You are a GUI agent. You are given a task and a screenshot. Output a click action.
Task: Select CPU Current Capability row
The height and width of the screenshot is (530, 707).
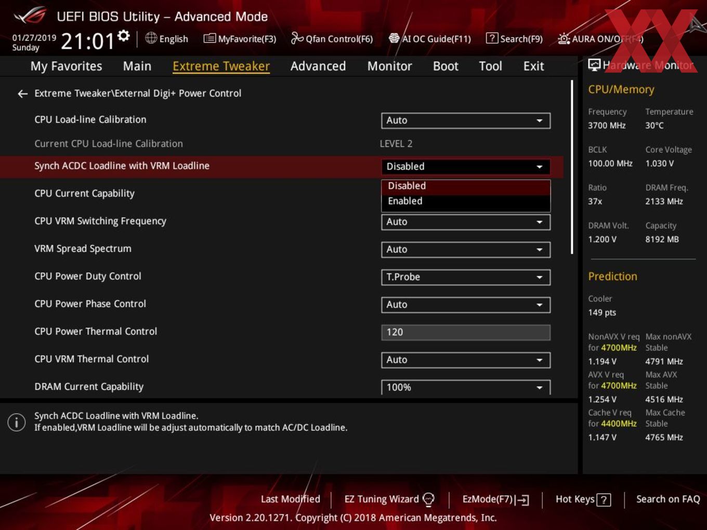coord(281,193)
